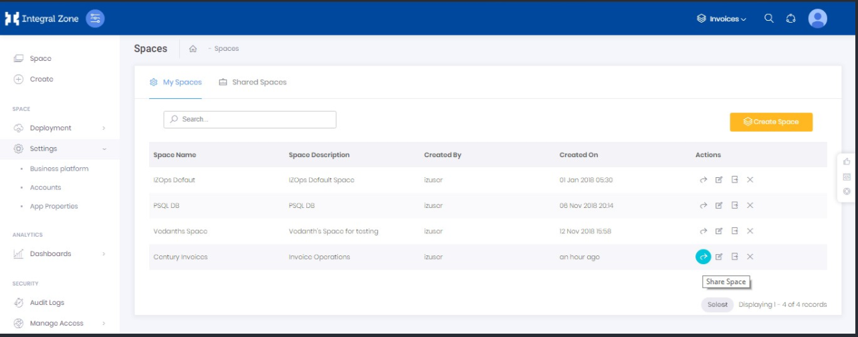Image resolution: width=858 pixels, height=337 pixels.
Task: Click the 'PSQL DB' name cell
Action: [167, 205]
